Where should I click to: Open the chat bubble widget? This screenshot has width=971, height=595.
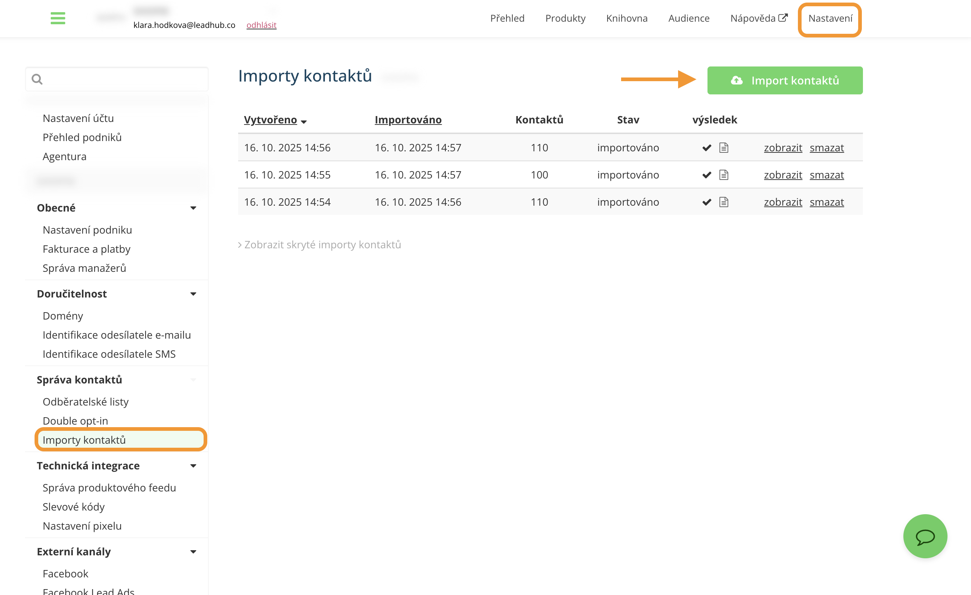pos(924,536)
